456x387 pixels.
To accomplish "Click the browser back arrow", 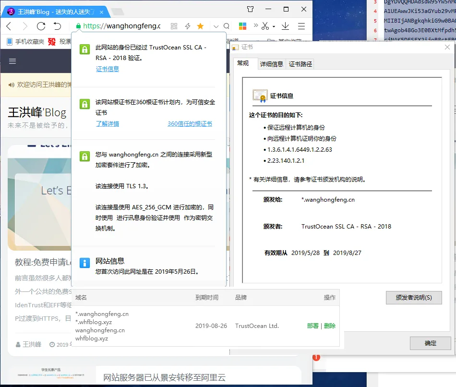I will (x=9, y=26).
